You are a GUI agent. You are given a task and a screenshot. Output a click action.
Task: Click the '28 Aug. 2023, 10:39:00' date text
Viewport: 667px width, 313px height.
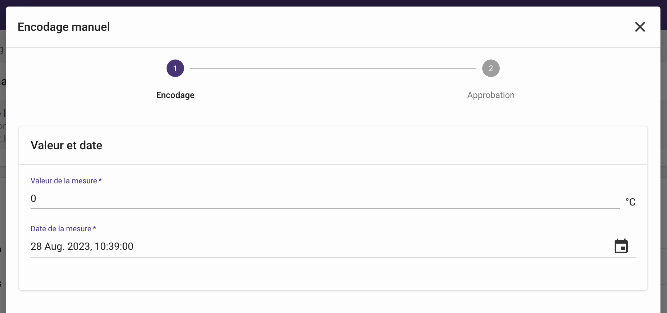point(82,247)
